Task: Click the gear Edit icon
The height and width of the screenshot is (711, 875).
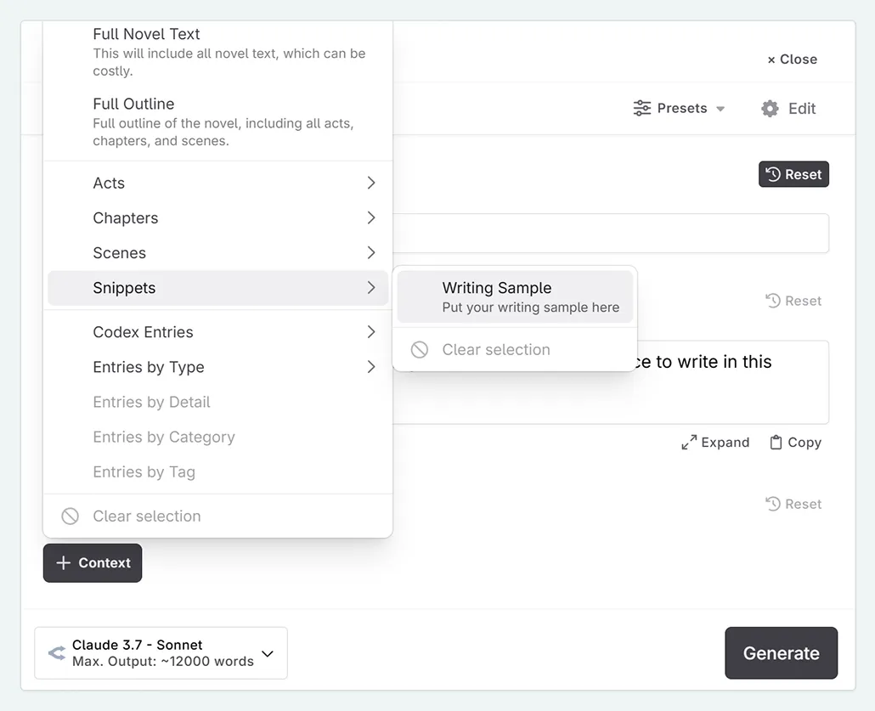Action: tap(769, 108)
